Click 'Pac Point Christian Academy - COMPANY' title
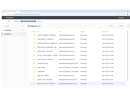The height and width of the screenshot is (97, 130). [48, 55]
